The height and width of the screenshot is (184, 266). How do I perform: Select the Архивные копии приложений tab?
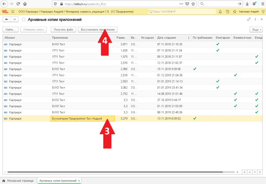(57, 181)
